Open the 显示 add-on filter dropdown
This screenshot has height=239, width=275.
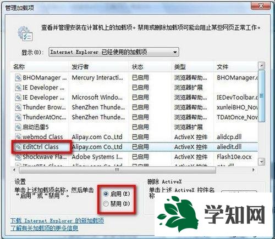tap(114, 52)
